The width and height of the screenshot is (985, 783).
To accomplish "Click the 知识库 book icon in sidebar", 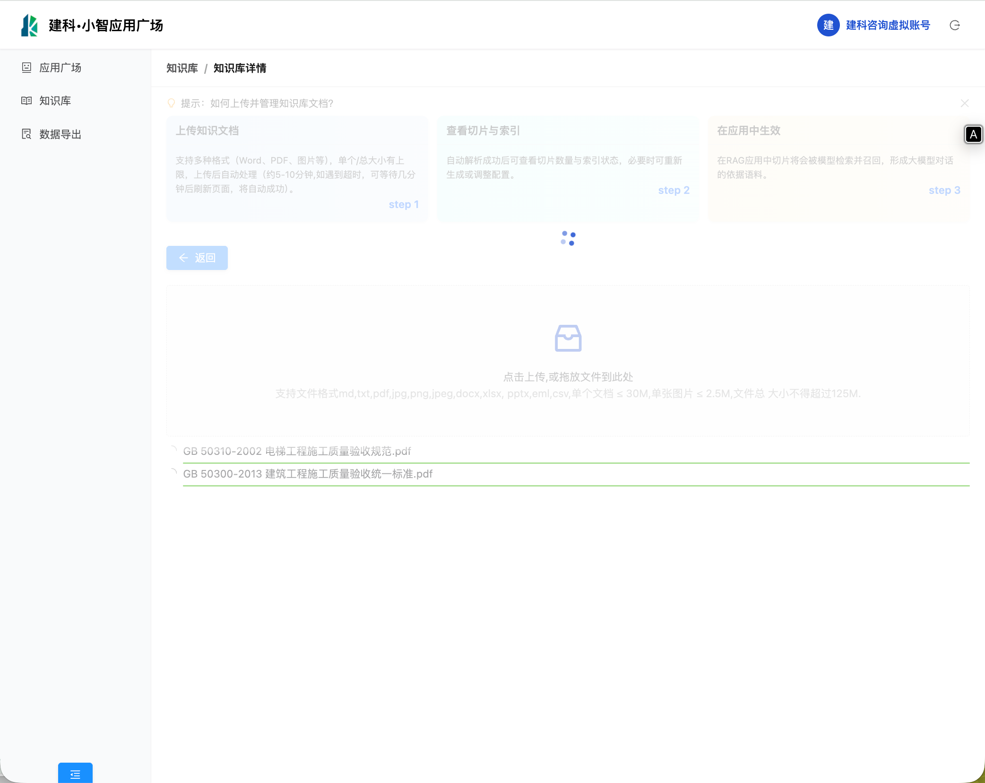I will click(x=26, y=101).
